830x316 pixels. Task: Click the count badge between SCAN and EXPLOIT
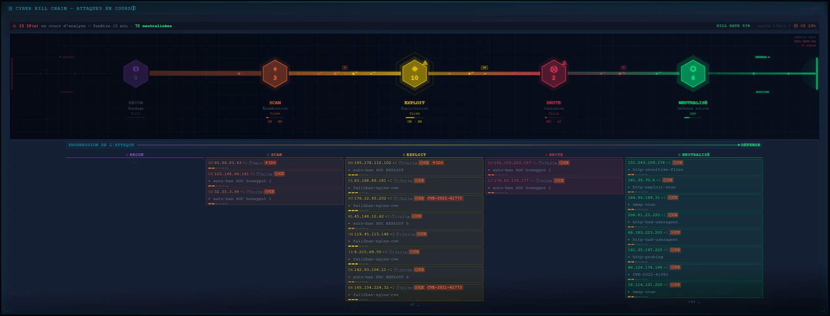345,67
